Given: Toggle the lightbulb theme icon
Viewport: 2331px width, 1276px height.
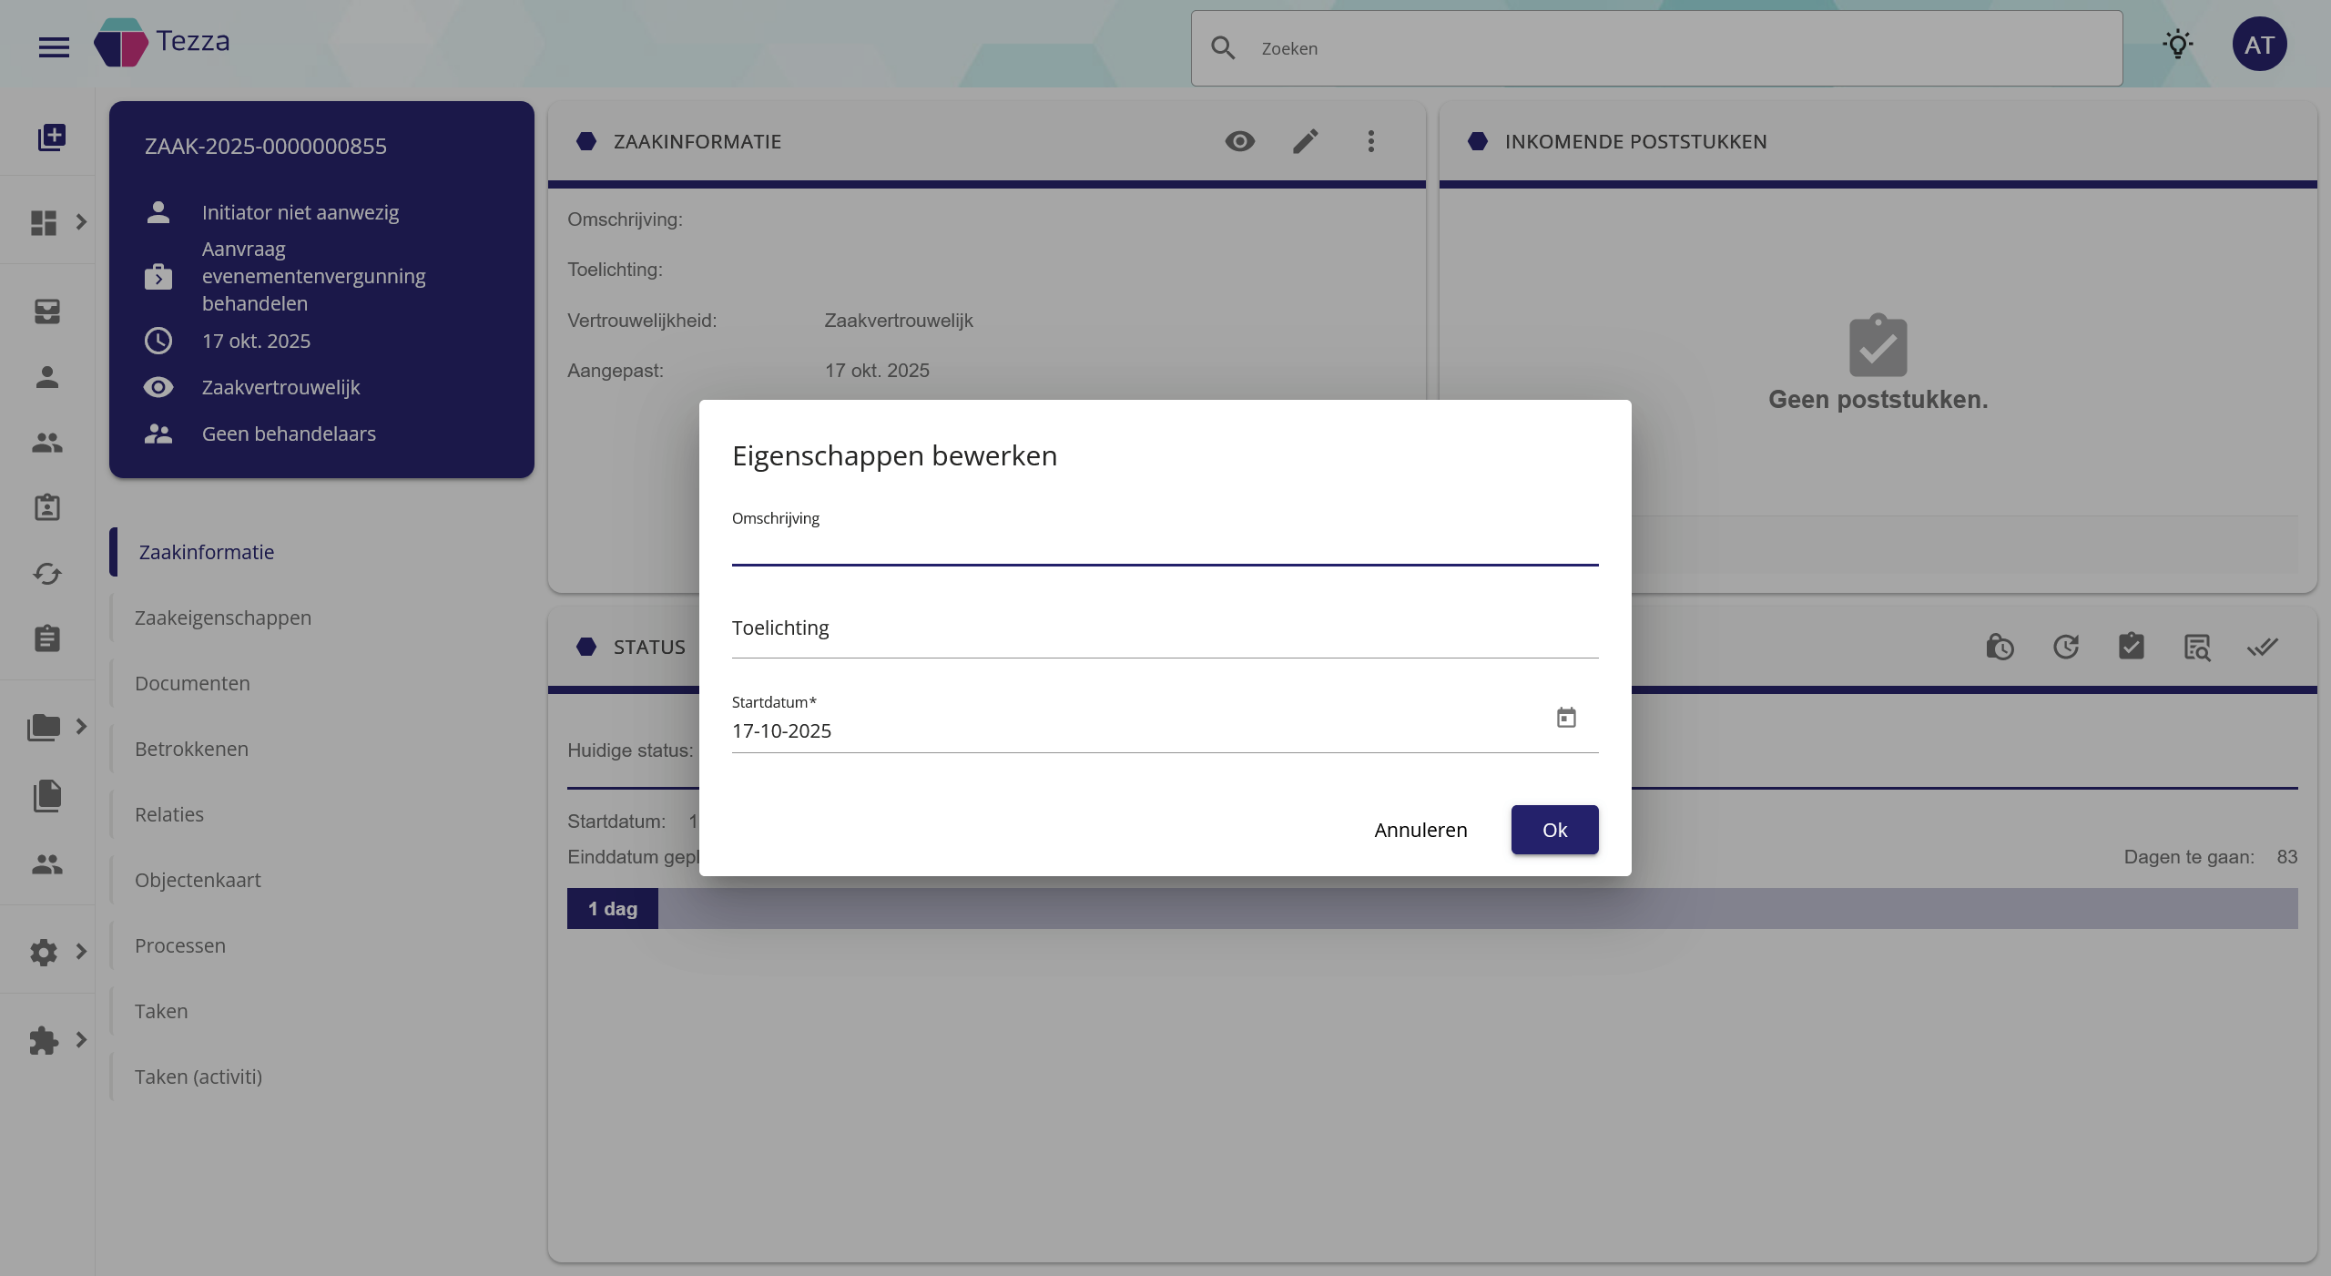Looking at the screenshot, I should coord(2177,45).
